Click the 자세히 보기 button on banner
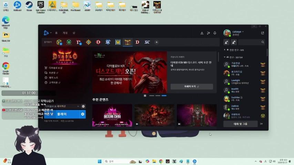This screenshot has width=294, height=165. point(192,87)
